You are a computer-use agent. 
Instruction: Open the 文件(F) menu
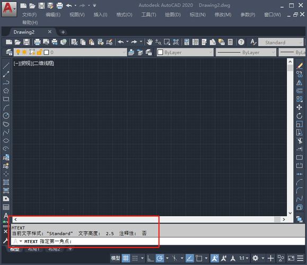pyautogui.click(x=29, y=15)
